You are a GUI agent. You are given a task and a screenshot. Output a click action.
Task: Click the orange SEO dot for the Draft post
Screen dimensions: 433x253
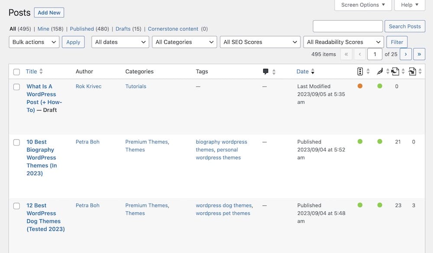tap(360, 86)
